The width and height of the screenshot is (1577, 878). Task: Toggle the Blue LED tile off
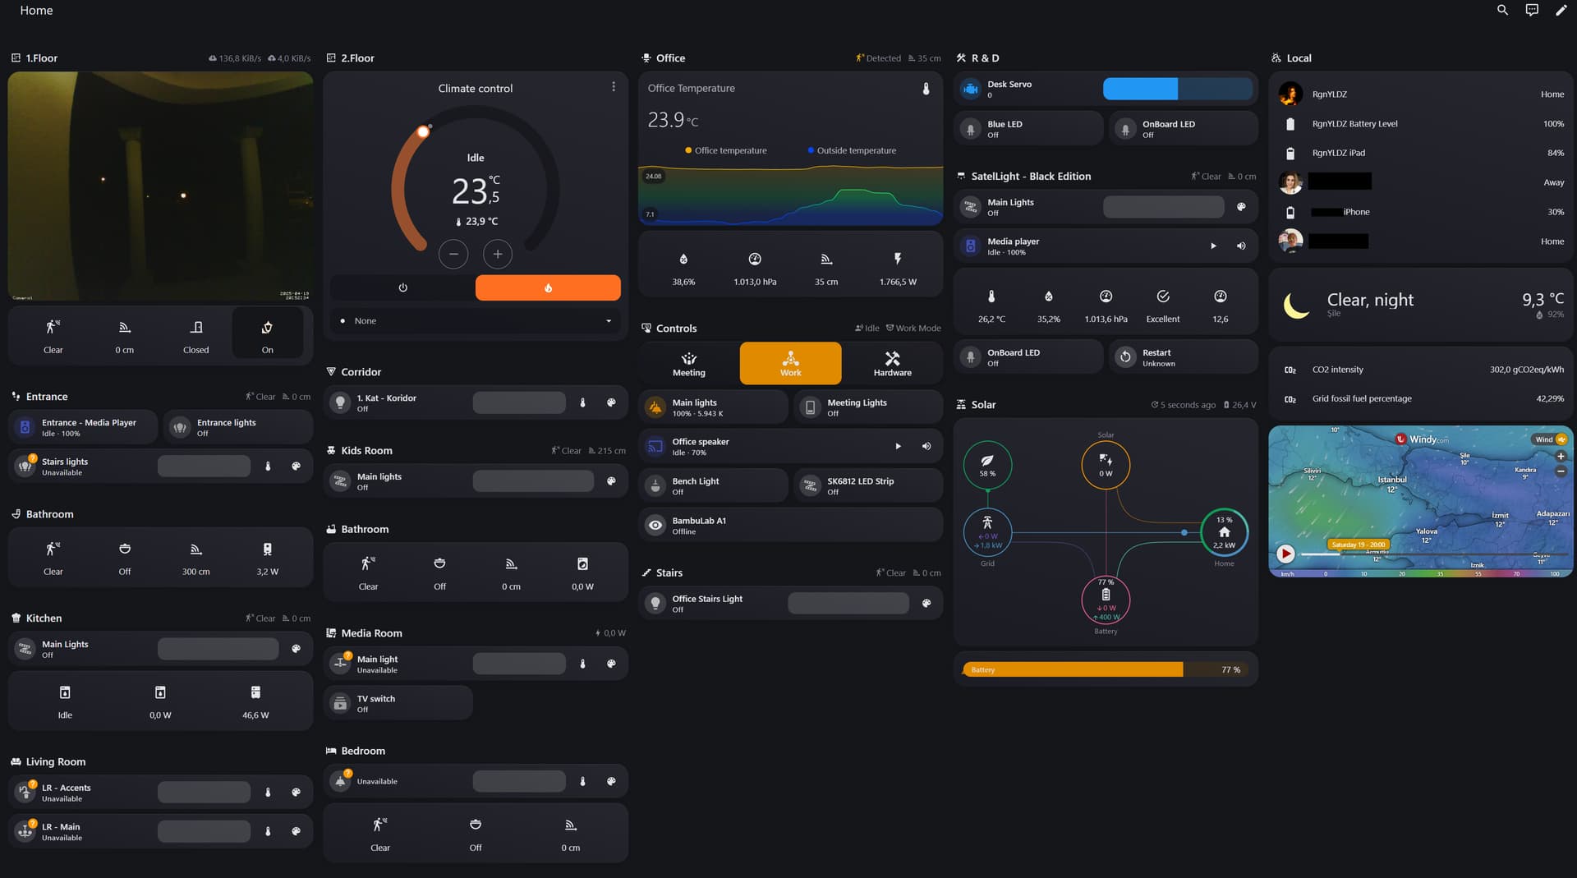coord(1028,127)
